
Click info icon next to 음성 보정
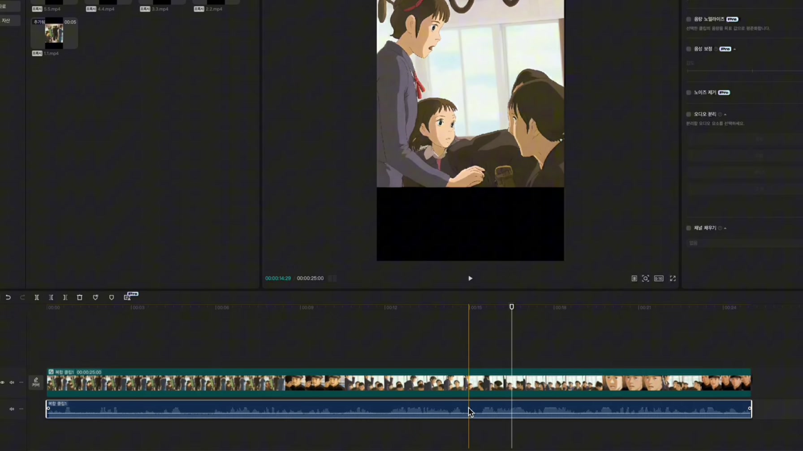click(x=716, y=49)
